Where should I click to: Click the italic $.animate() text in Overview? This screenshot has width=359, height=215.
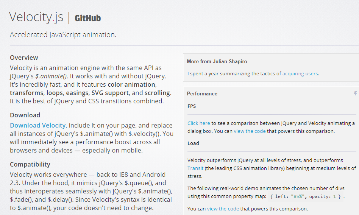pos(51,76)
